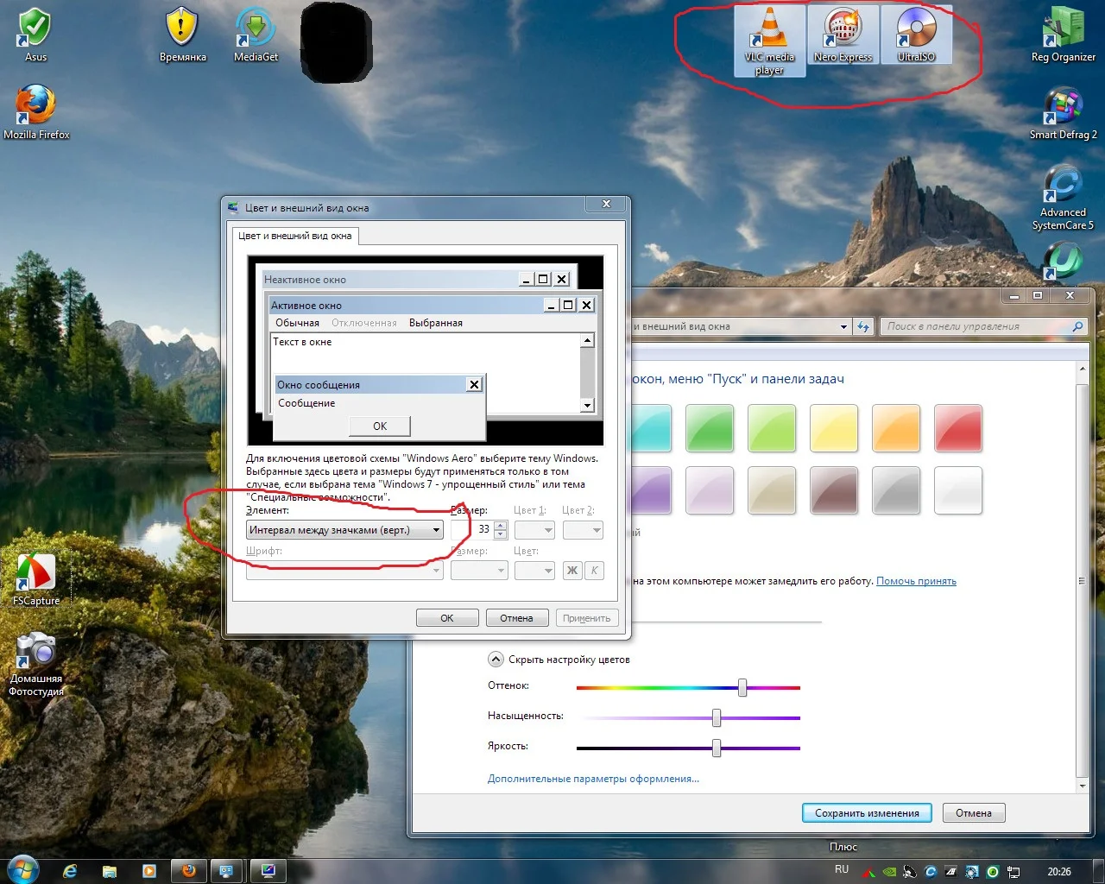
Task: Click the Поиск в панели управления search field
Action: click(983, 326)
